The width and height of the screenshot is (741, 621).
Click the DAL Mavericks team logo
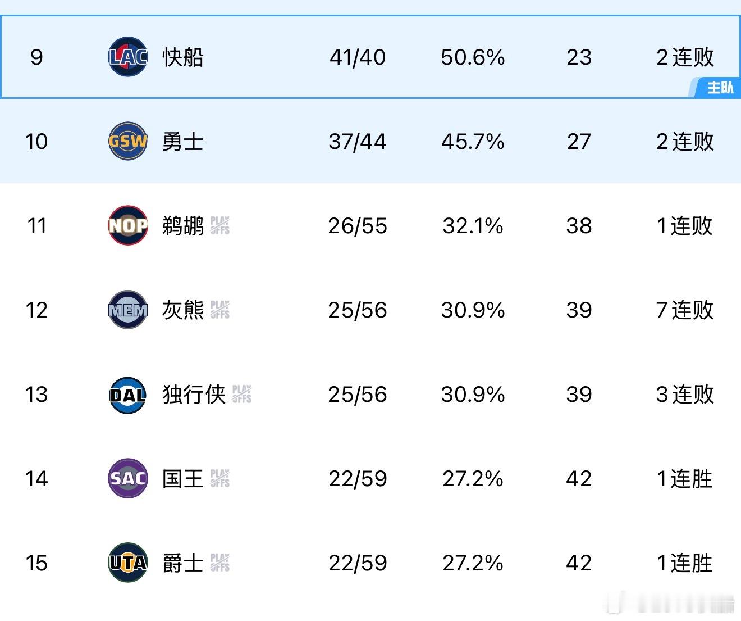pos(127,395)
